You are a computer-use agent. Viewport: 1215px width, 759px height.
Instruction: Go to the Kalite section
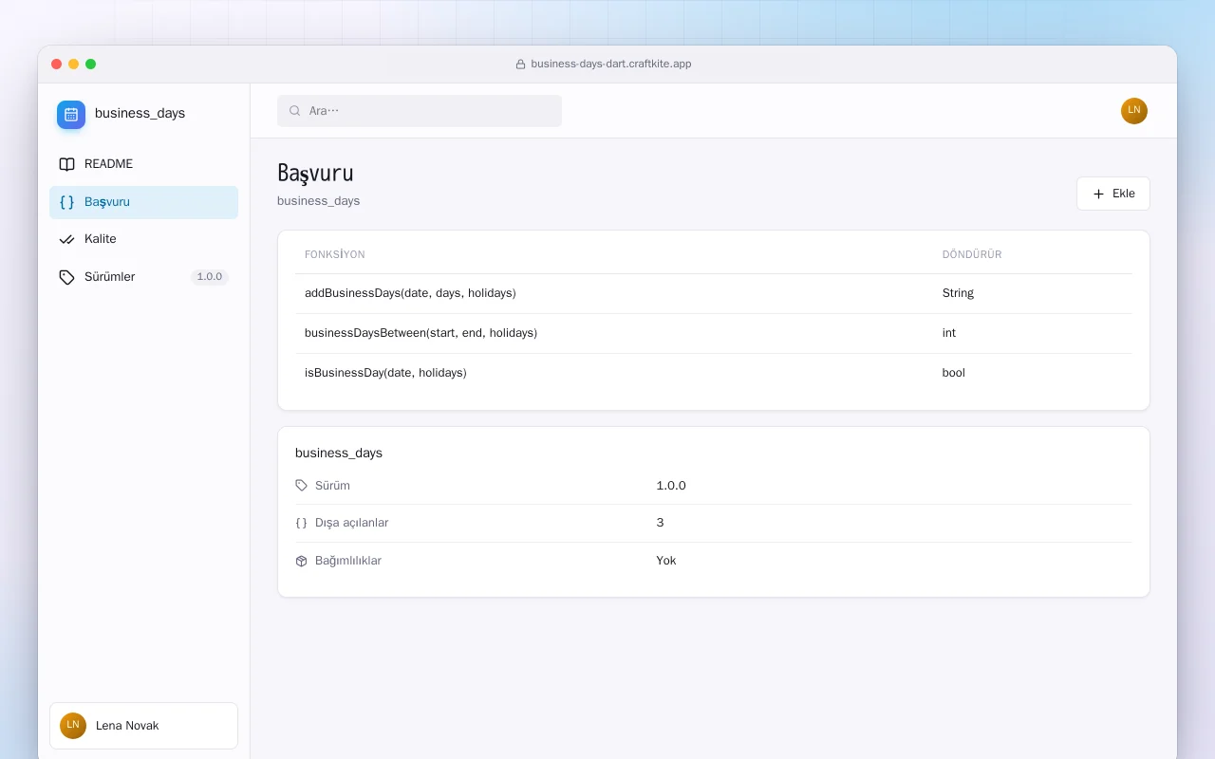coord(143,239)
